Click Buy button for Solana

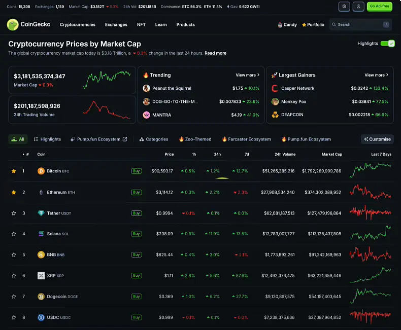click(137, 234)
